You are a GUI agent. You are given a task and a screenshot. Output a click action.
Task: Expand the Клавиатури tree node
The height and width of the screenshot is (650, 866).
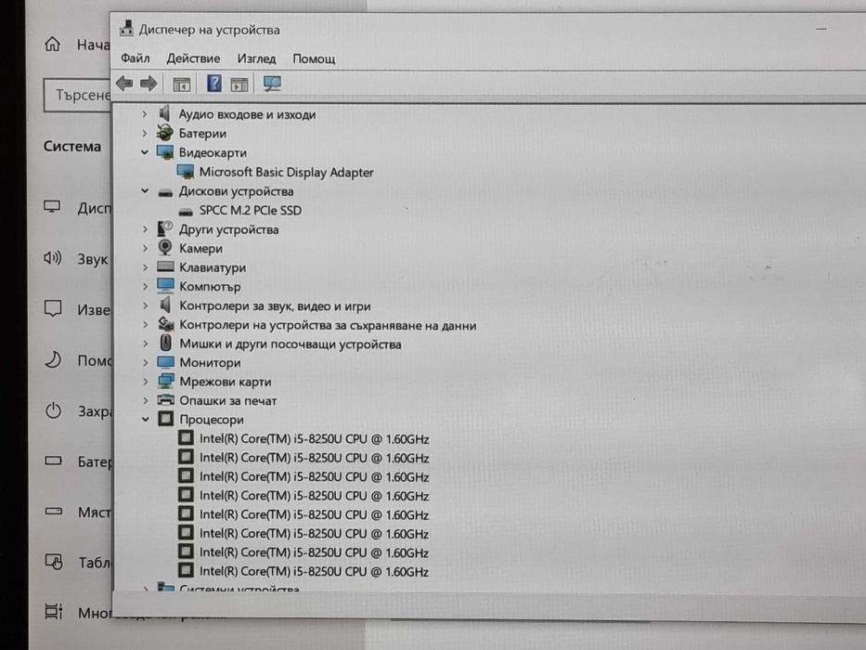pos(145,267)
